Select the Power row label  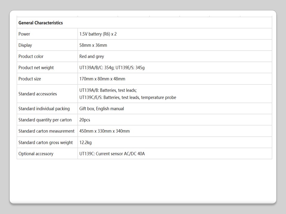24,34
